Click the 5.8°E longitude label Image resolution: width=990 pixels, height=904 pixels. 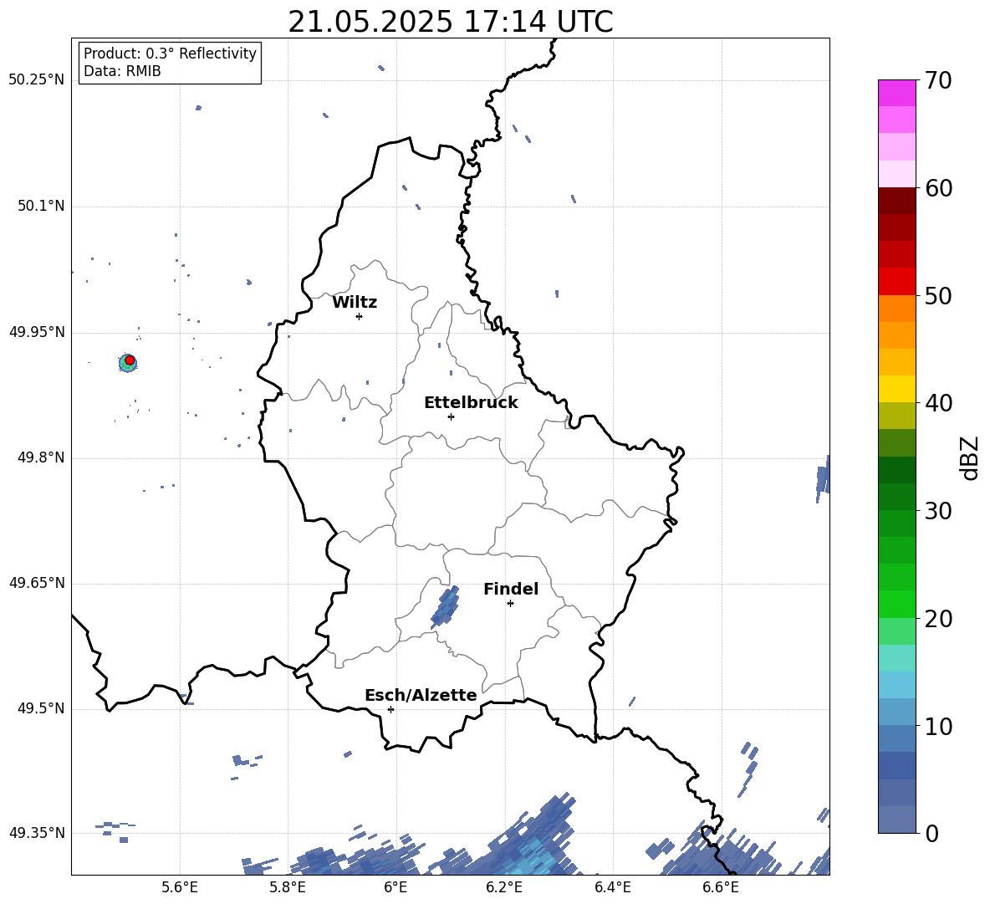tap(288, 887)
